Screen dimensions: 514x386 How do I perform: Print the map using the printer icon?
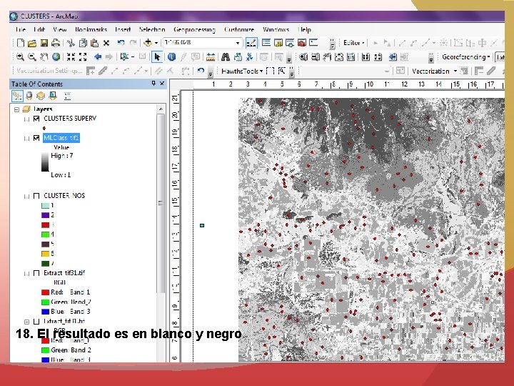point(56,43)
